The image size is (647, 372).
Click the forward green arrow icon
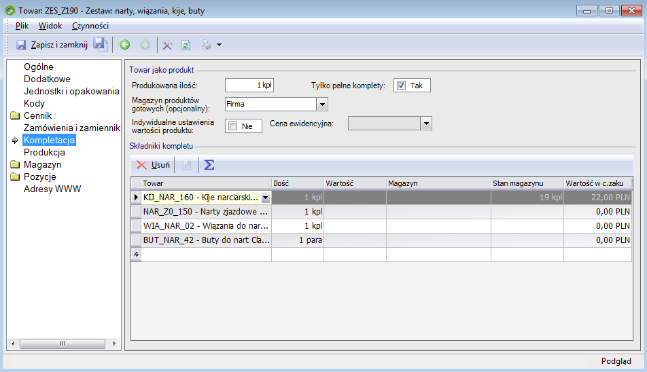(145, 45)
